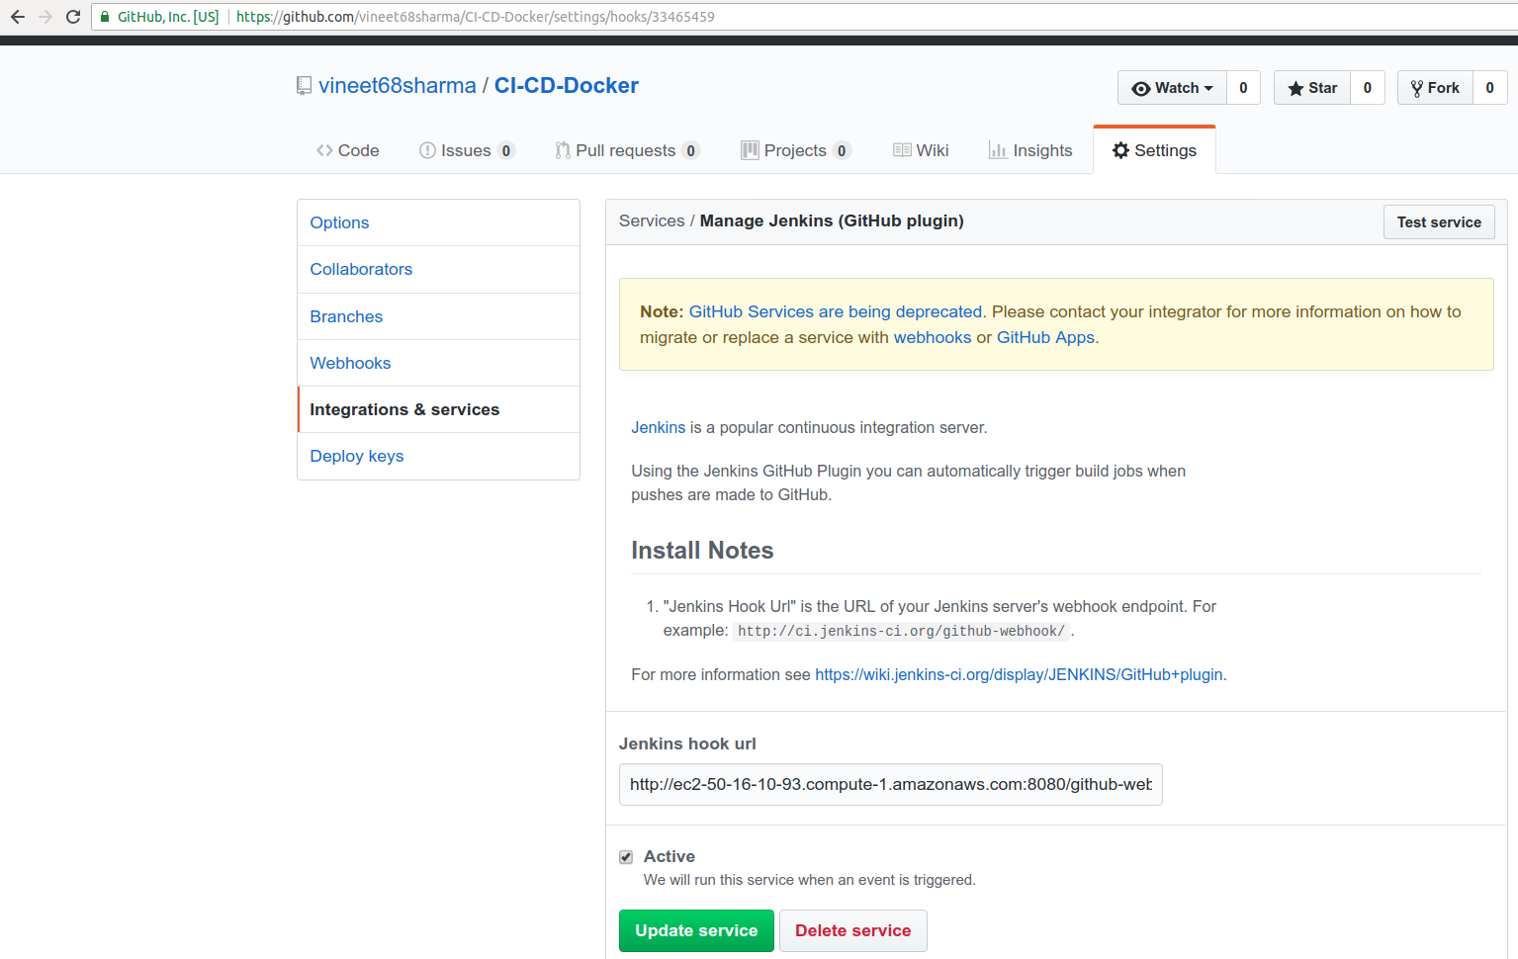Open Options in settings sidebar
The height and width of the screenshot is (959, 1518).
(x=438, y=222)
